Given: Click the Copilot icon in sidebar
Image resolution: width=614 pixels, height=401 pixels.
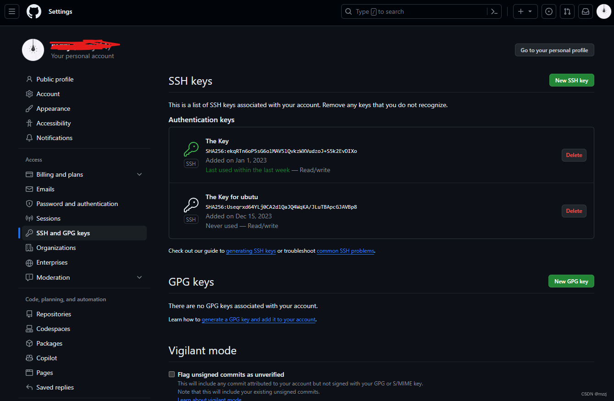Looking at the screenshot, I should pos(29,358).
